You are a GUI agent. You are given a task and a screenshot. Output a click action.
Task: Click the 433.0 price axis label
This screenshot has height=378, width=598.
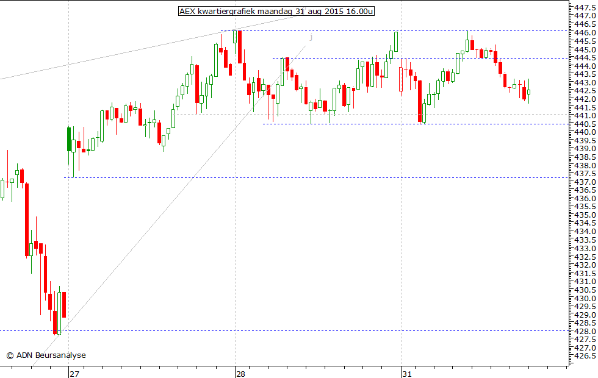(x=585, y=249)
